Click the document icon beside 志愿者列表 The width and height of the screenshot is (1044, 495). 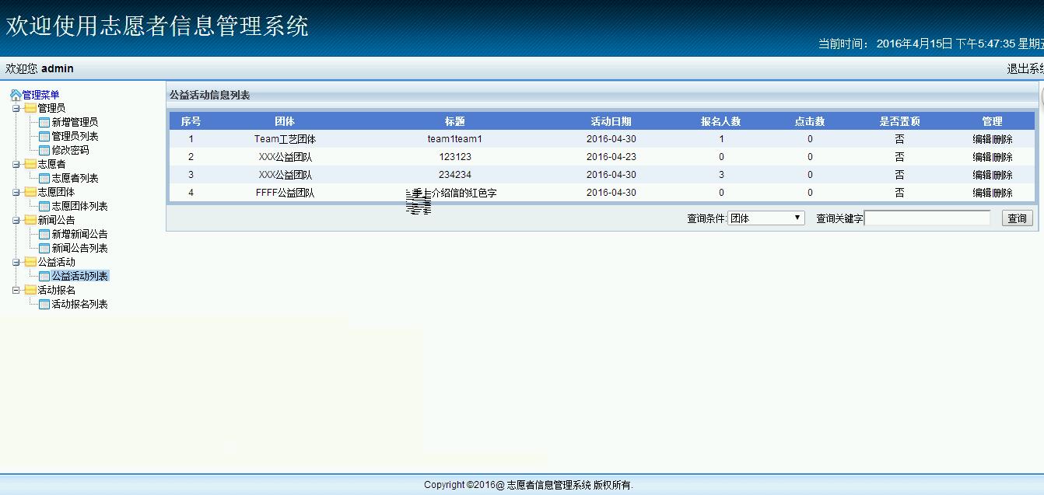tap(44, 178)
